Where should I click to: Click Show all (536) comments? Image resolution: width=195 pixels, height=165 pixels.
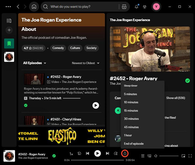point(175,98)
